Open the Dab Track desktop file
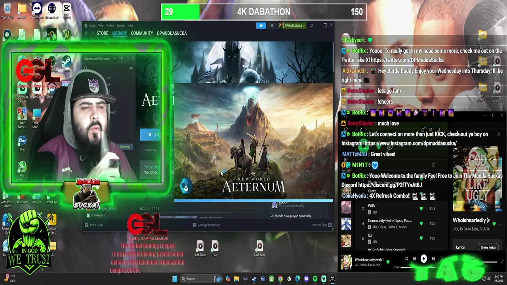 [x=200, y=249]
